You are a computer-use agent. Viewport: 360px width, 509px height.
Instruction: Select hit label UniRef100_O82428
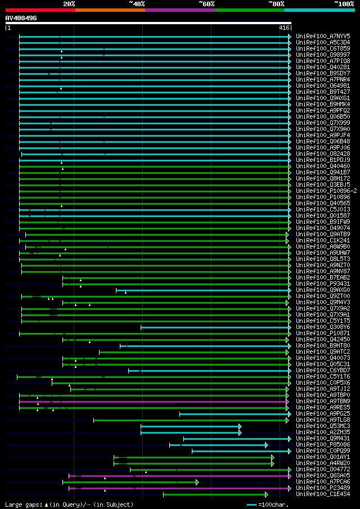pyautogui.click(x=323, y=154)
